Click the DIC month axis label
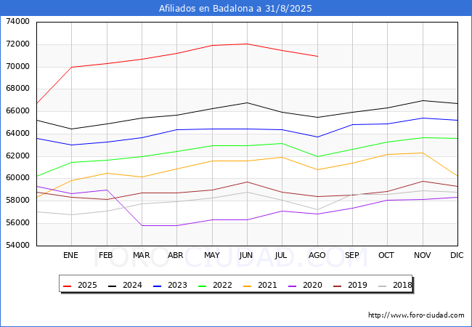 coord(457,255)
